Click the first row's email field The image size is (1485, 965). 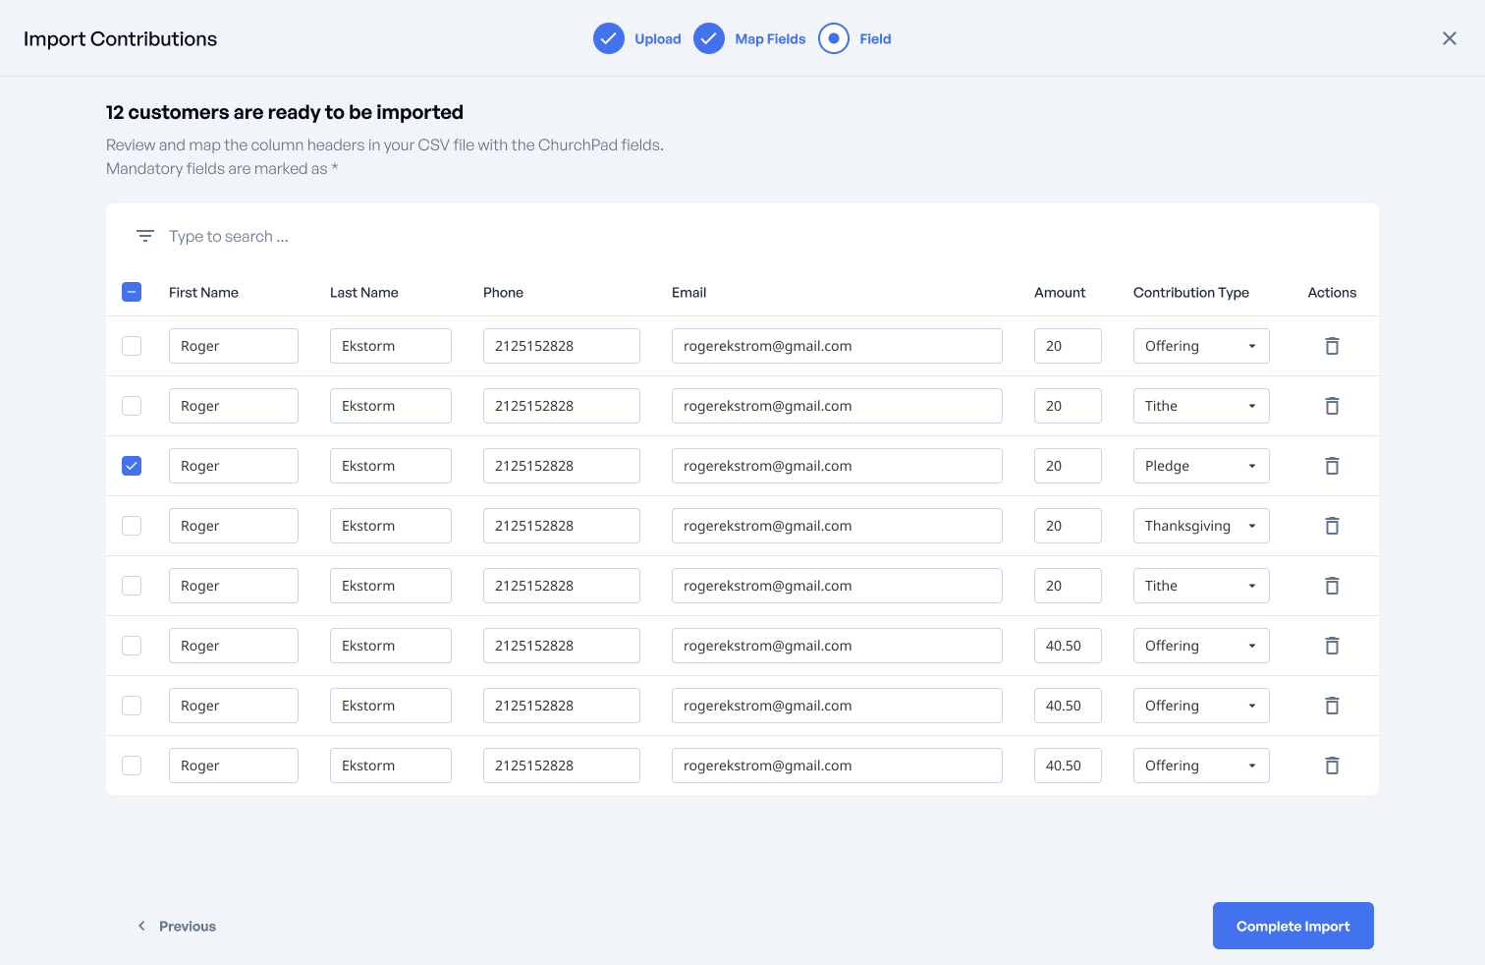836,346
